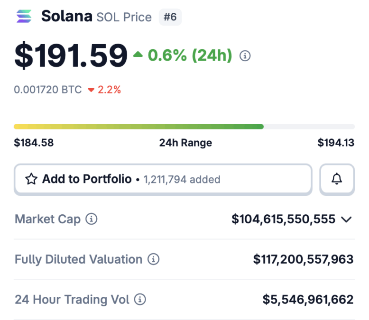Click the $184.58 24h low value

click(34, 143)
